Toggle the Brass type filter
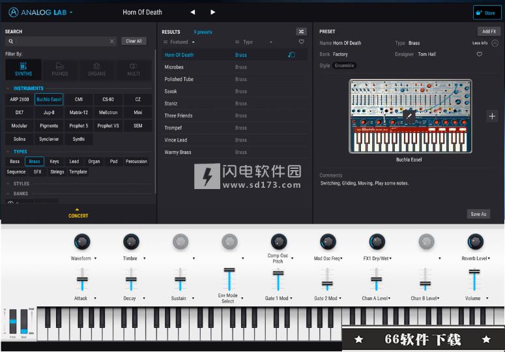 35,162
